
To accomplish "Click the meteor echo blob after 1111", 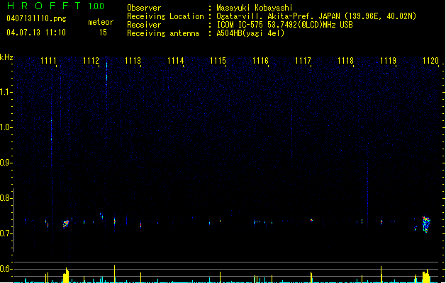I will [x=66, y=224].
